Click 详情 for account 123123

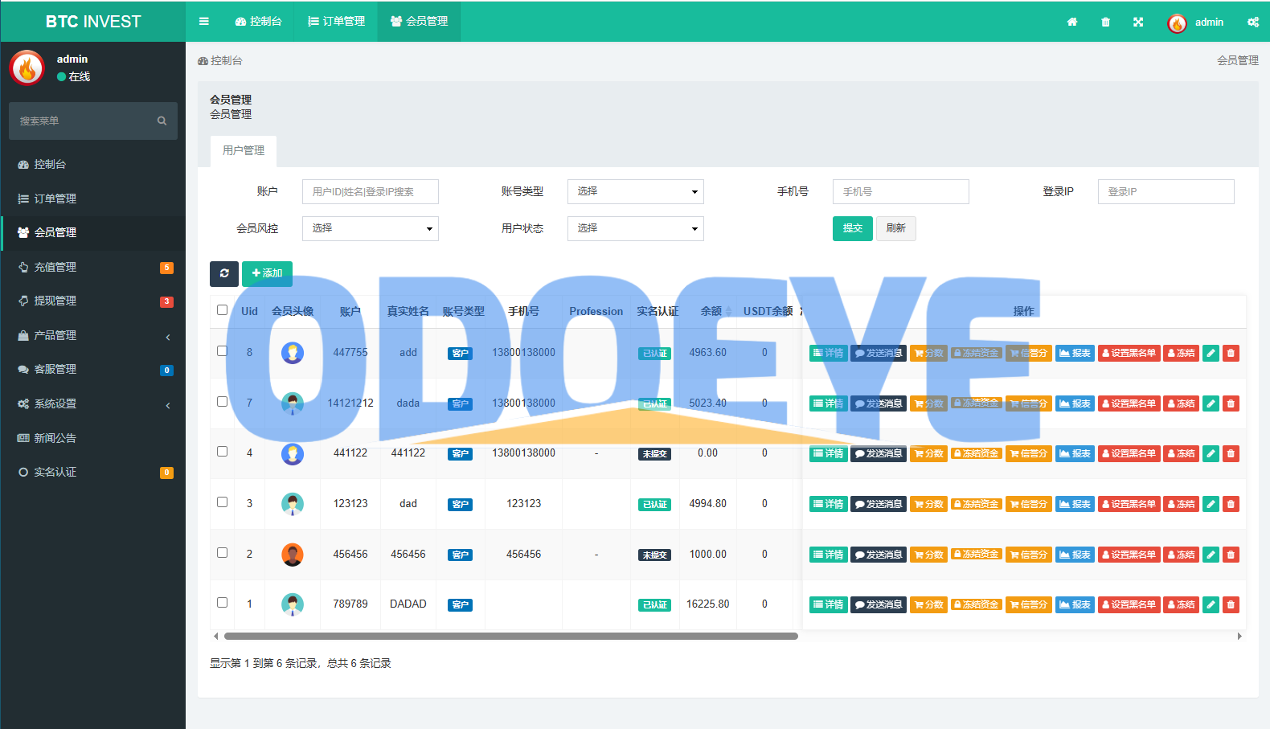[828, 504]
